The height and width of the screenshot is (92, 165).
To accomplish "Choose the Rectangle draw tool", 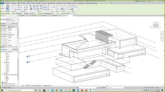I will point(70,6).
